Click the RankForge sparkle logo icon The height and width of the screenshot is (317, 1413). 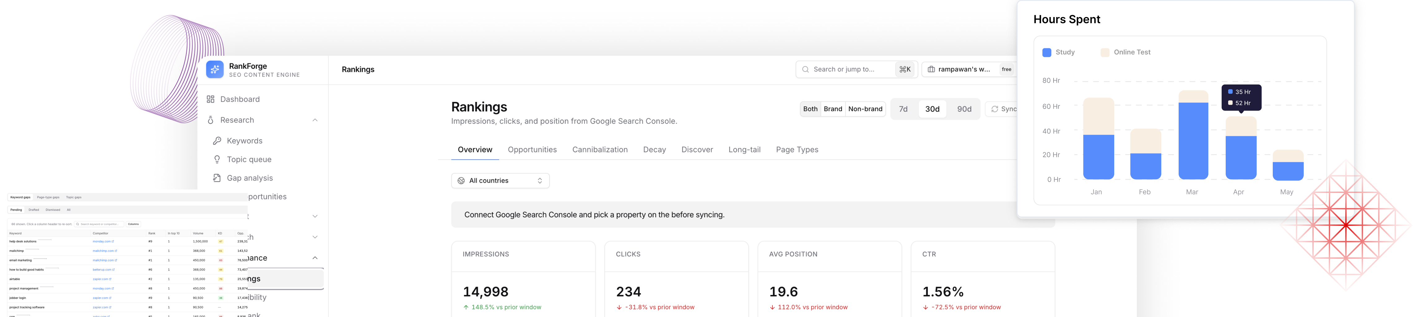coord(215,70)
